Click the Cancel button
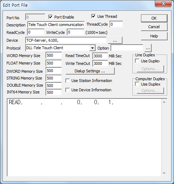Image resolution: width=174 pixels, height=184 pixels. [x=154, y=27]
